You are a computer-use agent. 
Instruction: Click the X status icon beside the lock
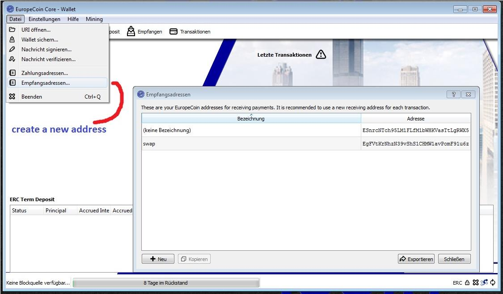click(x=476, y=282)
